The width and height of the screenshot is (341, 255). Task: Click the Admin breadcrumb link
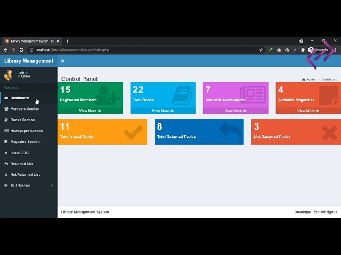click(309, 79)
